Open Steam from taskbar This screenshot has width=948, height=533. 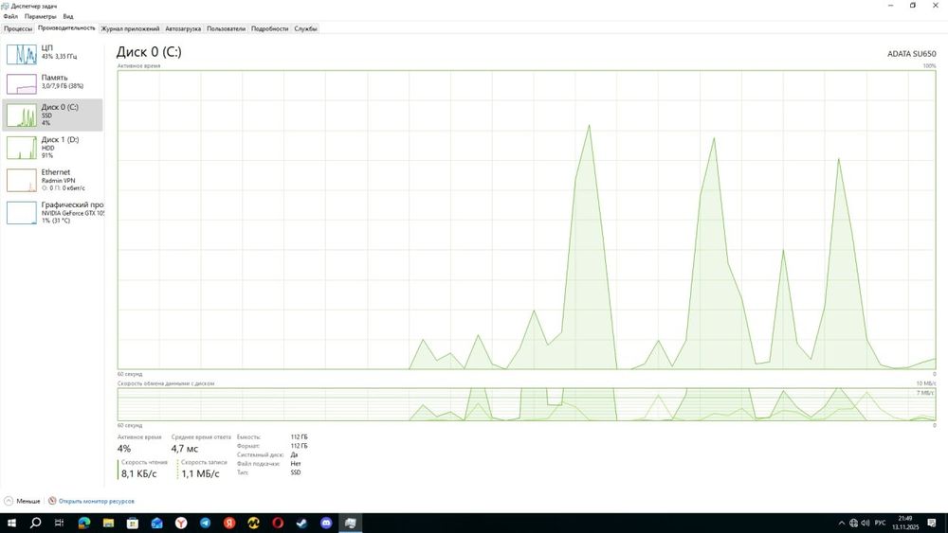[x=301, y=524]
